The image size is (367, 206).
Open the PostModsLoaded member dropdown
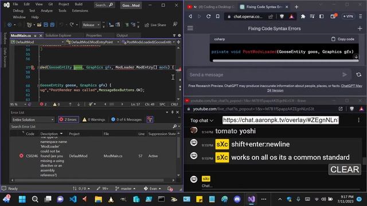coord(148,42)
